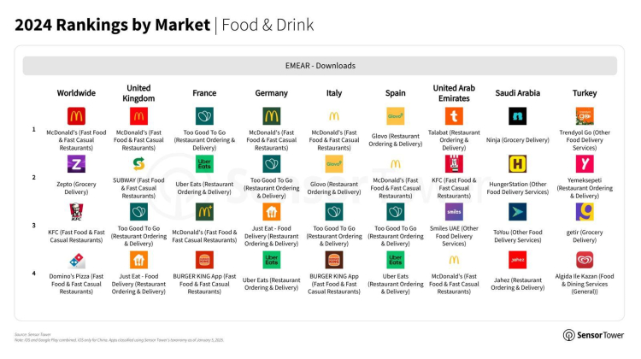Select the Domino's Pizza icon
This screenshot has width=641, height=359.
pos(77,260)
